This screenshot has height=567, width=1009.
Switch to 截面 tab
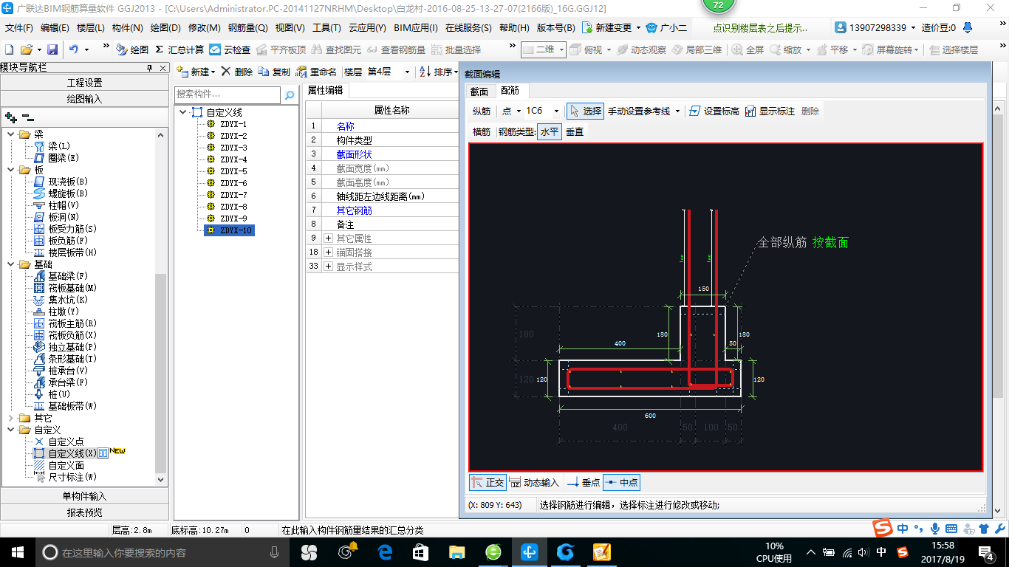point(479,92)
